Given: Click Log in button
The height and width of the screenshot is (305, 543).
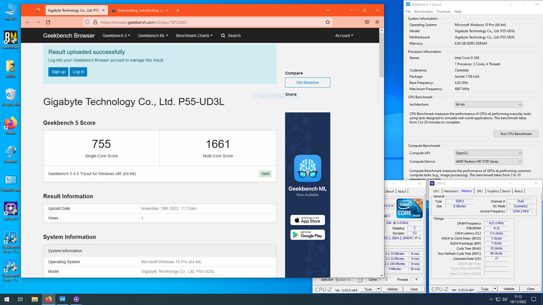Looking at the screenshot, I should click(x=78, y=72).
